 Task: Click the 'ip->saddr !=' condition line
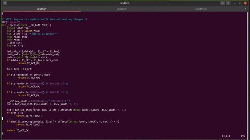37,93
